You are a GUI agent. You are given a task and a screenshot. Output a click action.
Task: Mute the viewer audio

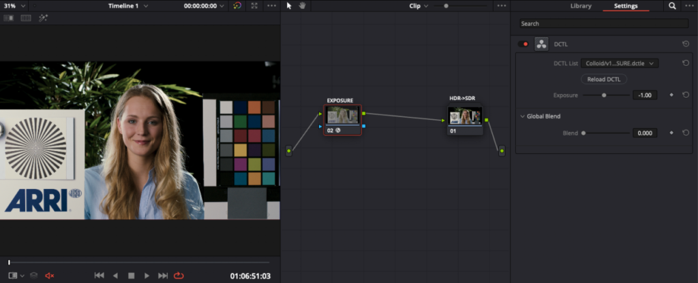point(49,276)
